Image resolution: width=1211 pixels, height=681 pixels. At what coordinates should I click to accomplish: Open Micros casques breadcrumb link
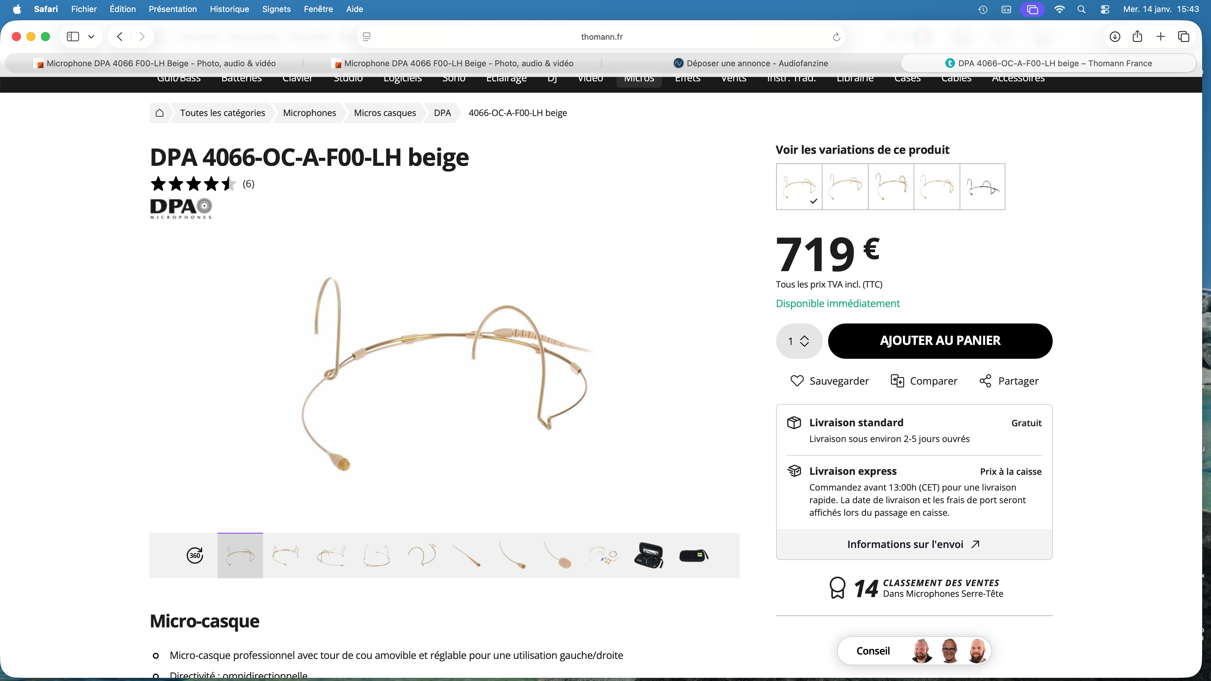384,113
